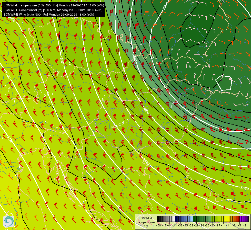Image resolution: width=251 pixels, height=230 pixels.
Task: Pick the black swatch above -50
Action: (158, 219)
